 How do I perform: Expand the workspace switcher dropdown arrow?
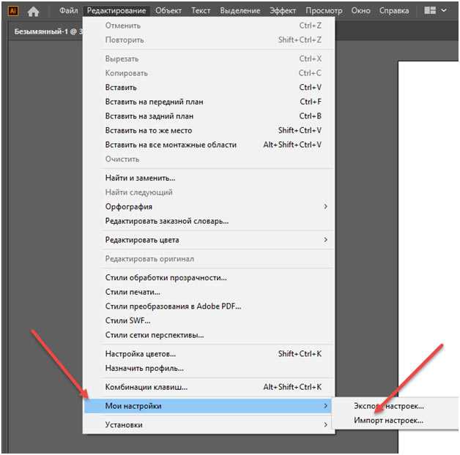point(444,10)
